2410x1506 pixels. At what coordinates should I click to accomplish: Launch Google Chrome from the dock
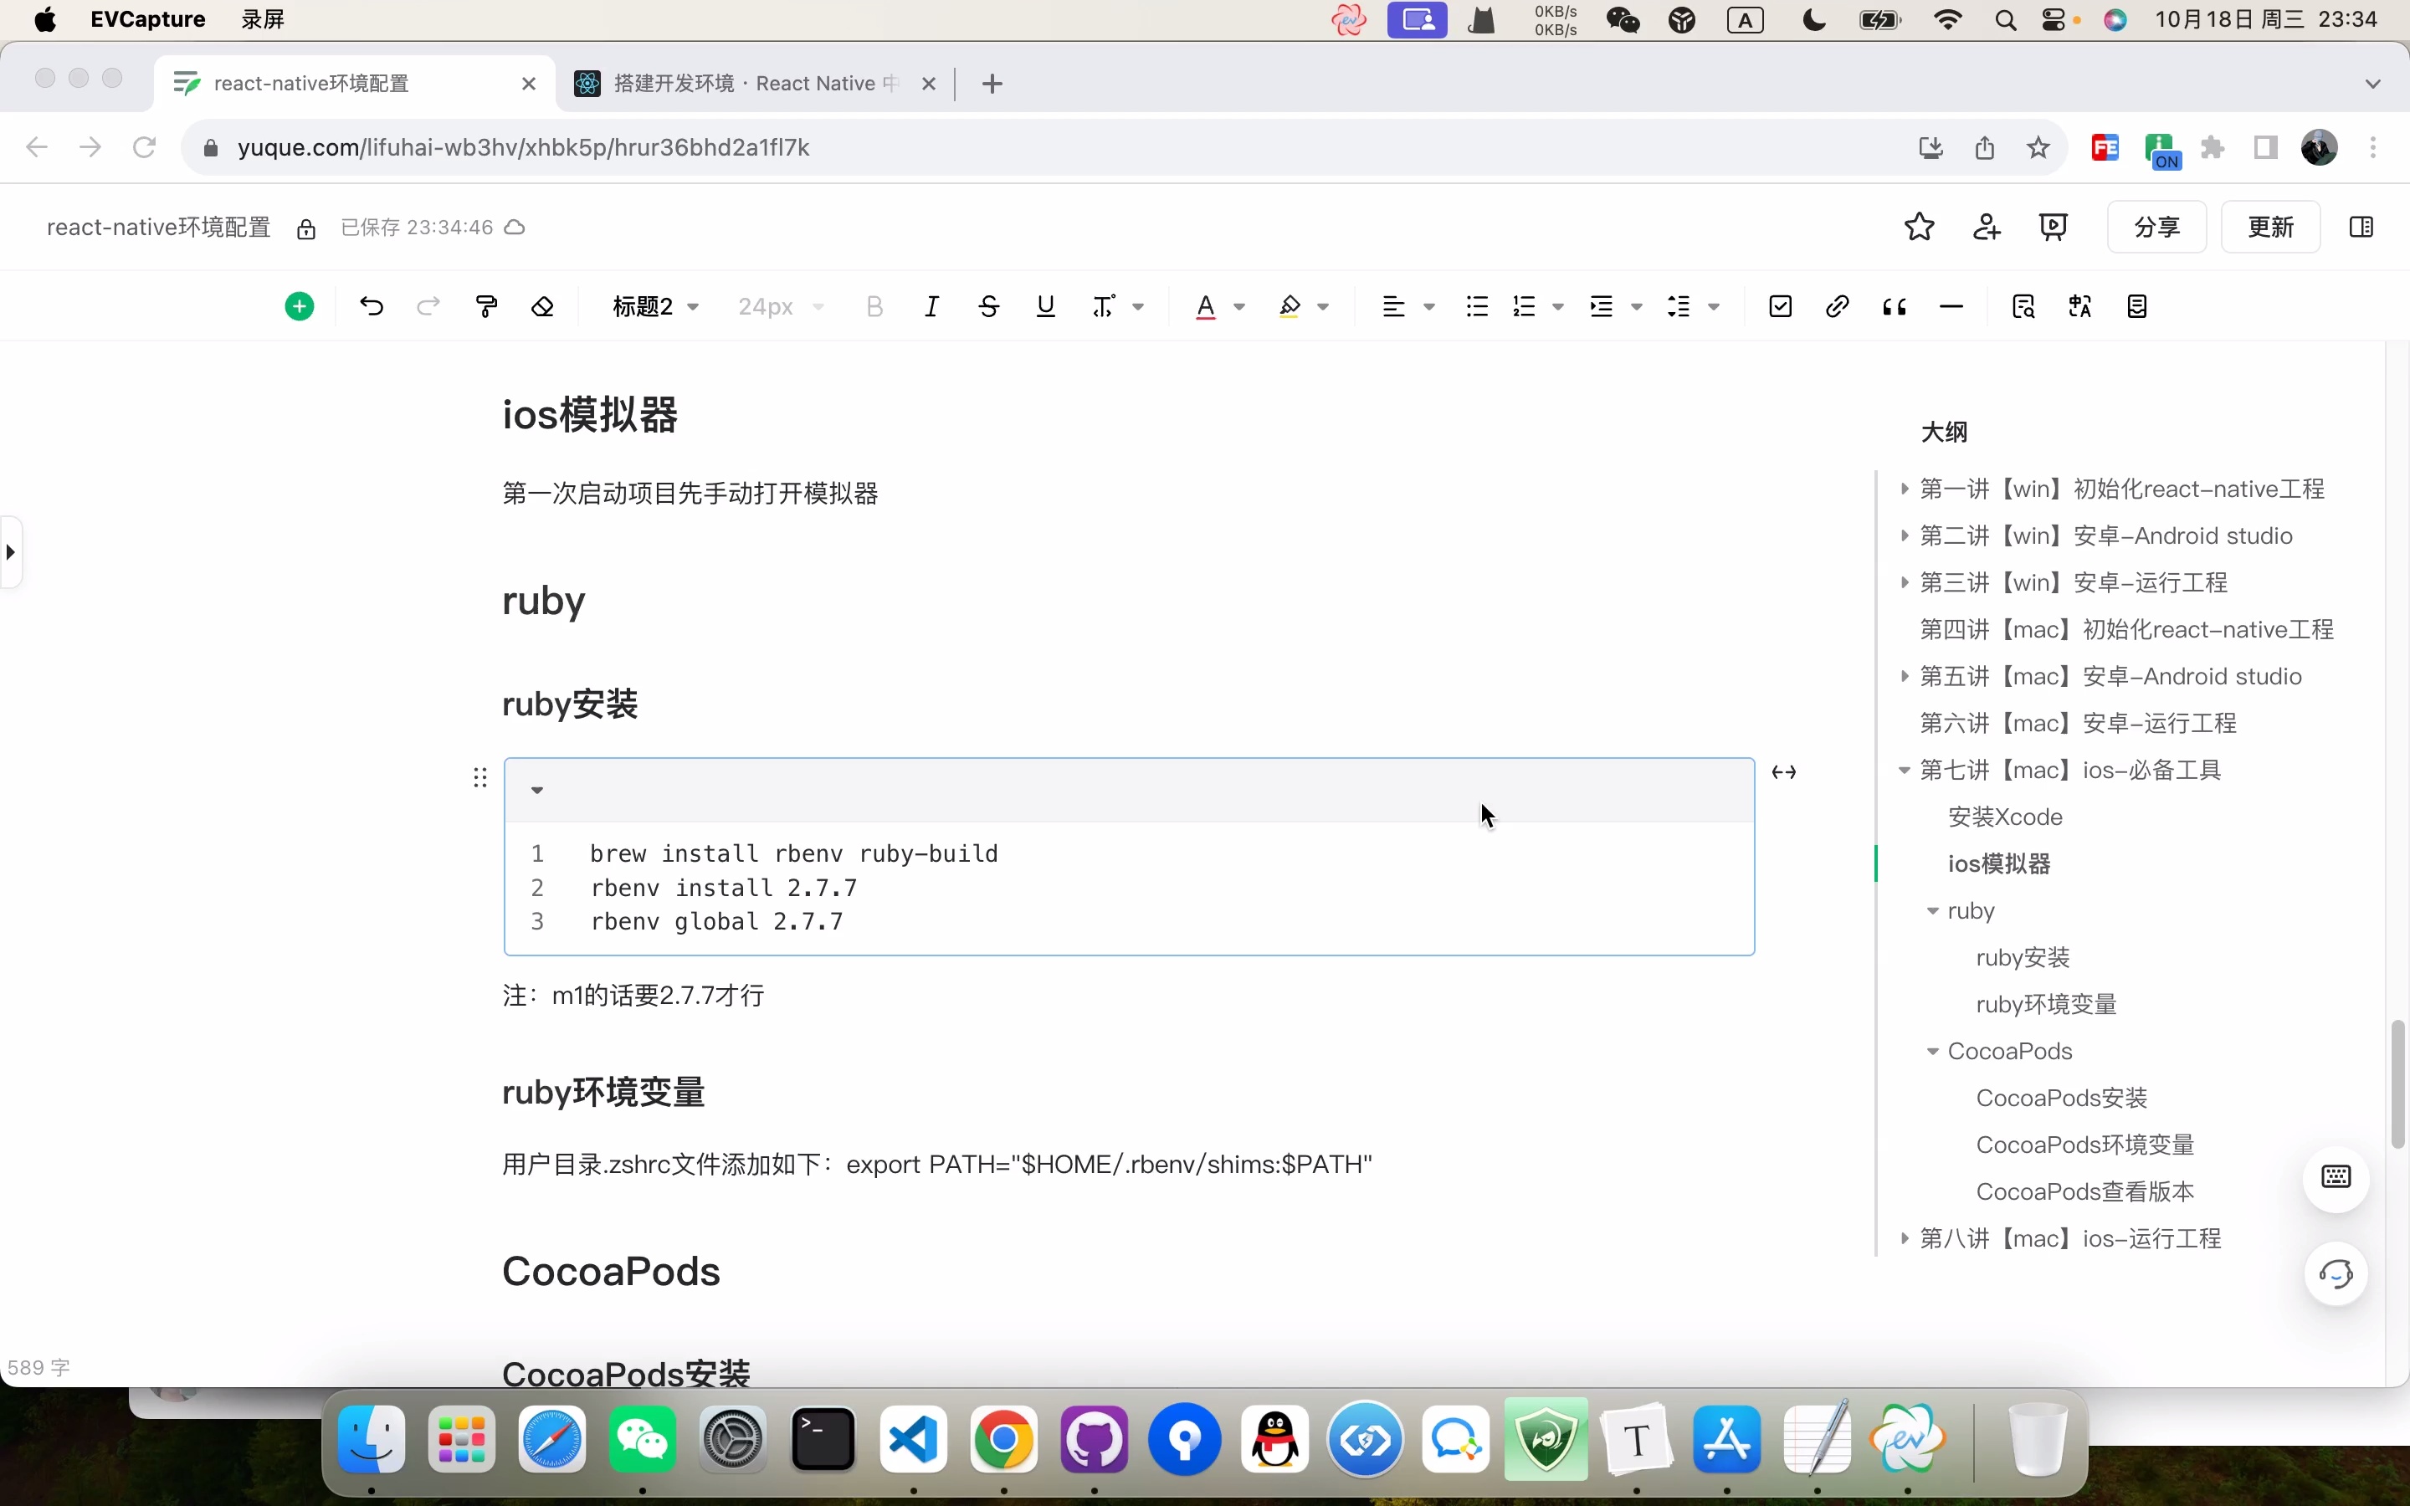click(1004, 1438)
